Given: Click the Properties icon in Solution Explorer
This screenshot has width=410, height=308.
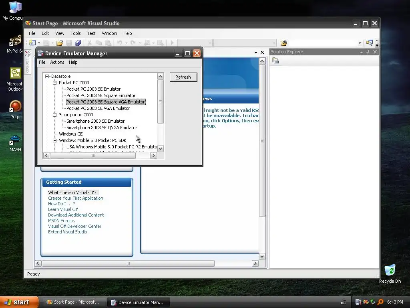Looking at the screenshot, I should (x=275, y=61).
